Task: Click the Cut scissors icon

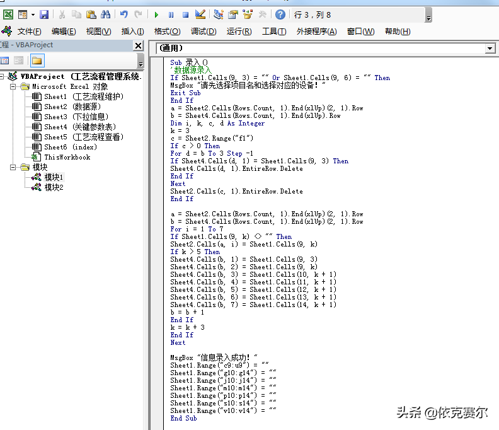Action: pos(62,15)
